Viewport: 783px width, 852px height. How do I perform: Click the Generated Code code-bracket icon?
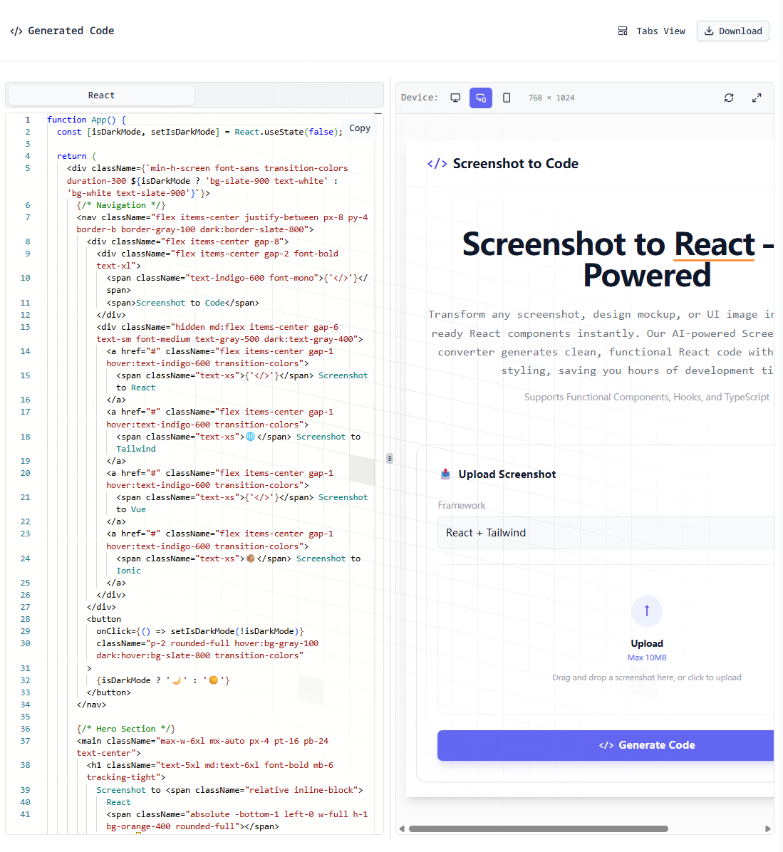(x=16, y=31)
